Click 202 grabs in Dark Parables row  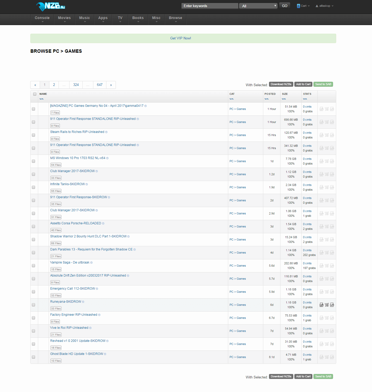tap(309, 255)
